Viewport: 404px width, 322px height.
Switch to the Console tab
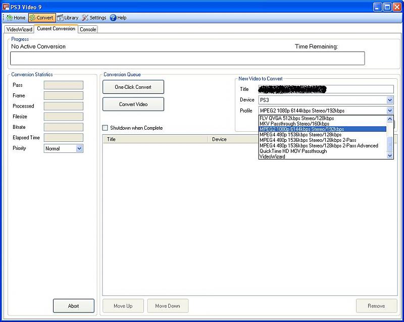pyautogui.click(x=88, y=29)
